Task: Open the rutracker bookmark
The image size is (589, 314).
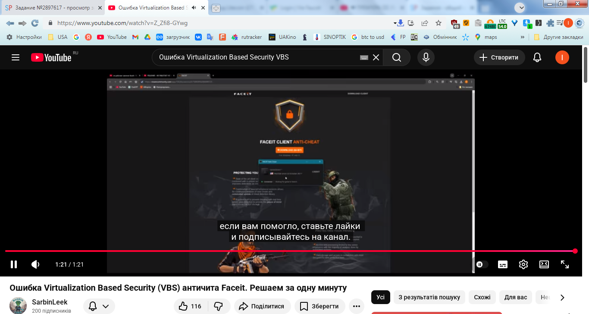Action: click(247, 37)
